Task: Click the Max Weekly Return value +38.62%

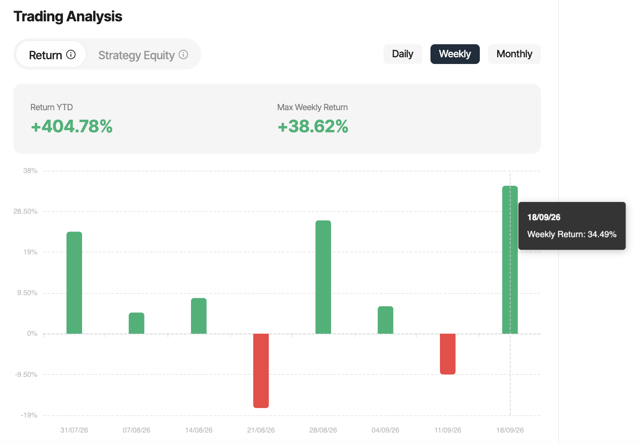Action: (313, 126)
